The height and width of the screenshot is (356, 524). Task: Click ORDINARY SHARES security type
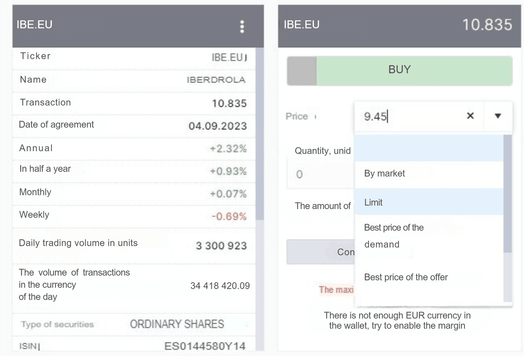176,324
